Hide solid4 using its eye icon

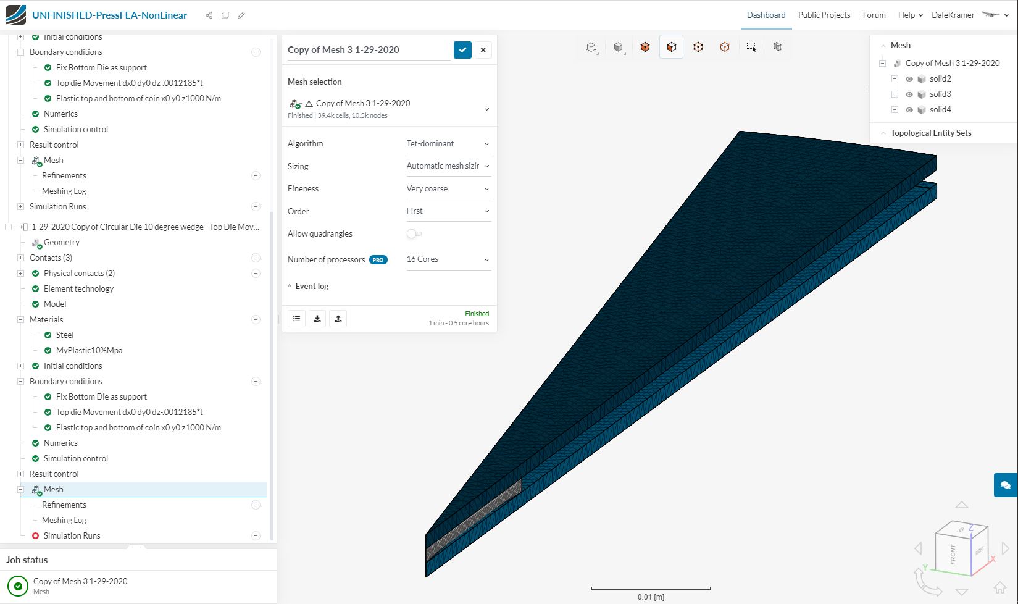point(909,110)
